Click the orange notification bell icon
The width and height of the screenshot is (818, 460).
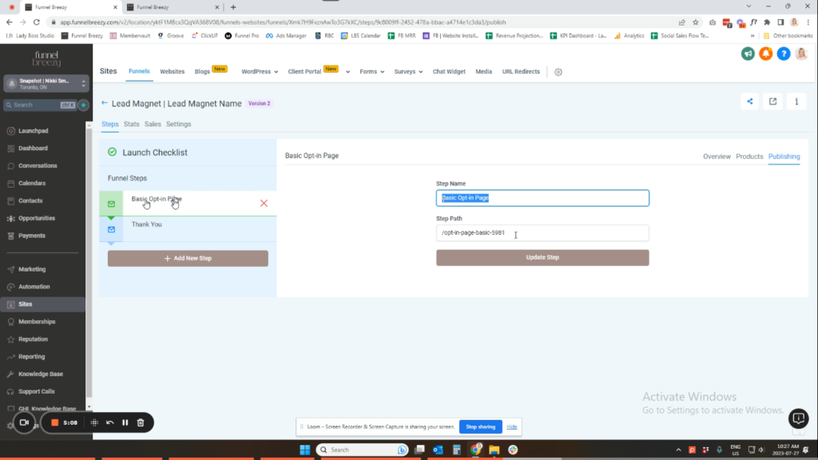pos(765,54)
